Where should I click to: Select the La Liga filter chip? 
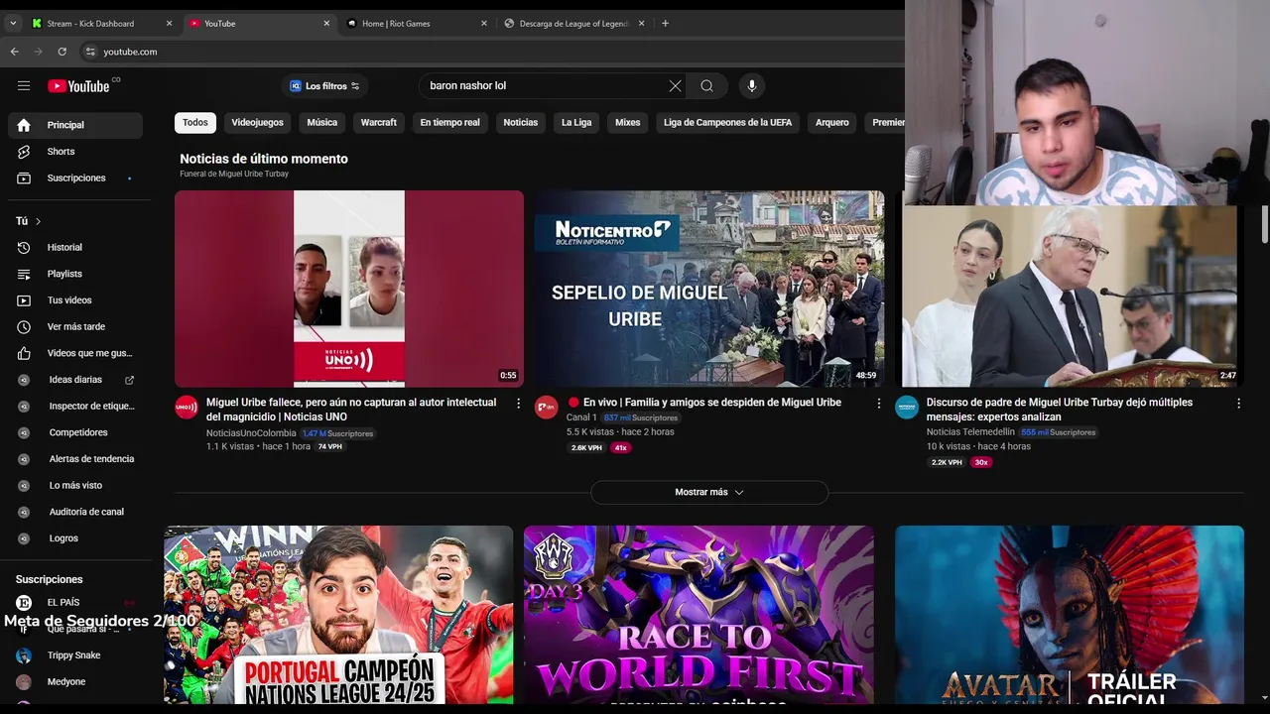click(576, 122)
